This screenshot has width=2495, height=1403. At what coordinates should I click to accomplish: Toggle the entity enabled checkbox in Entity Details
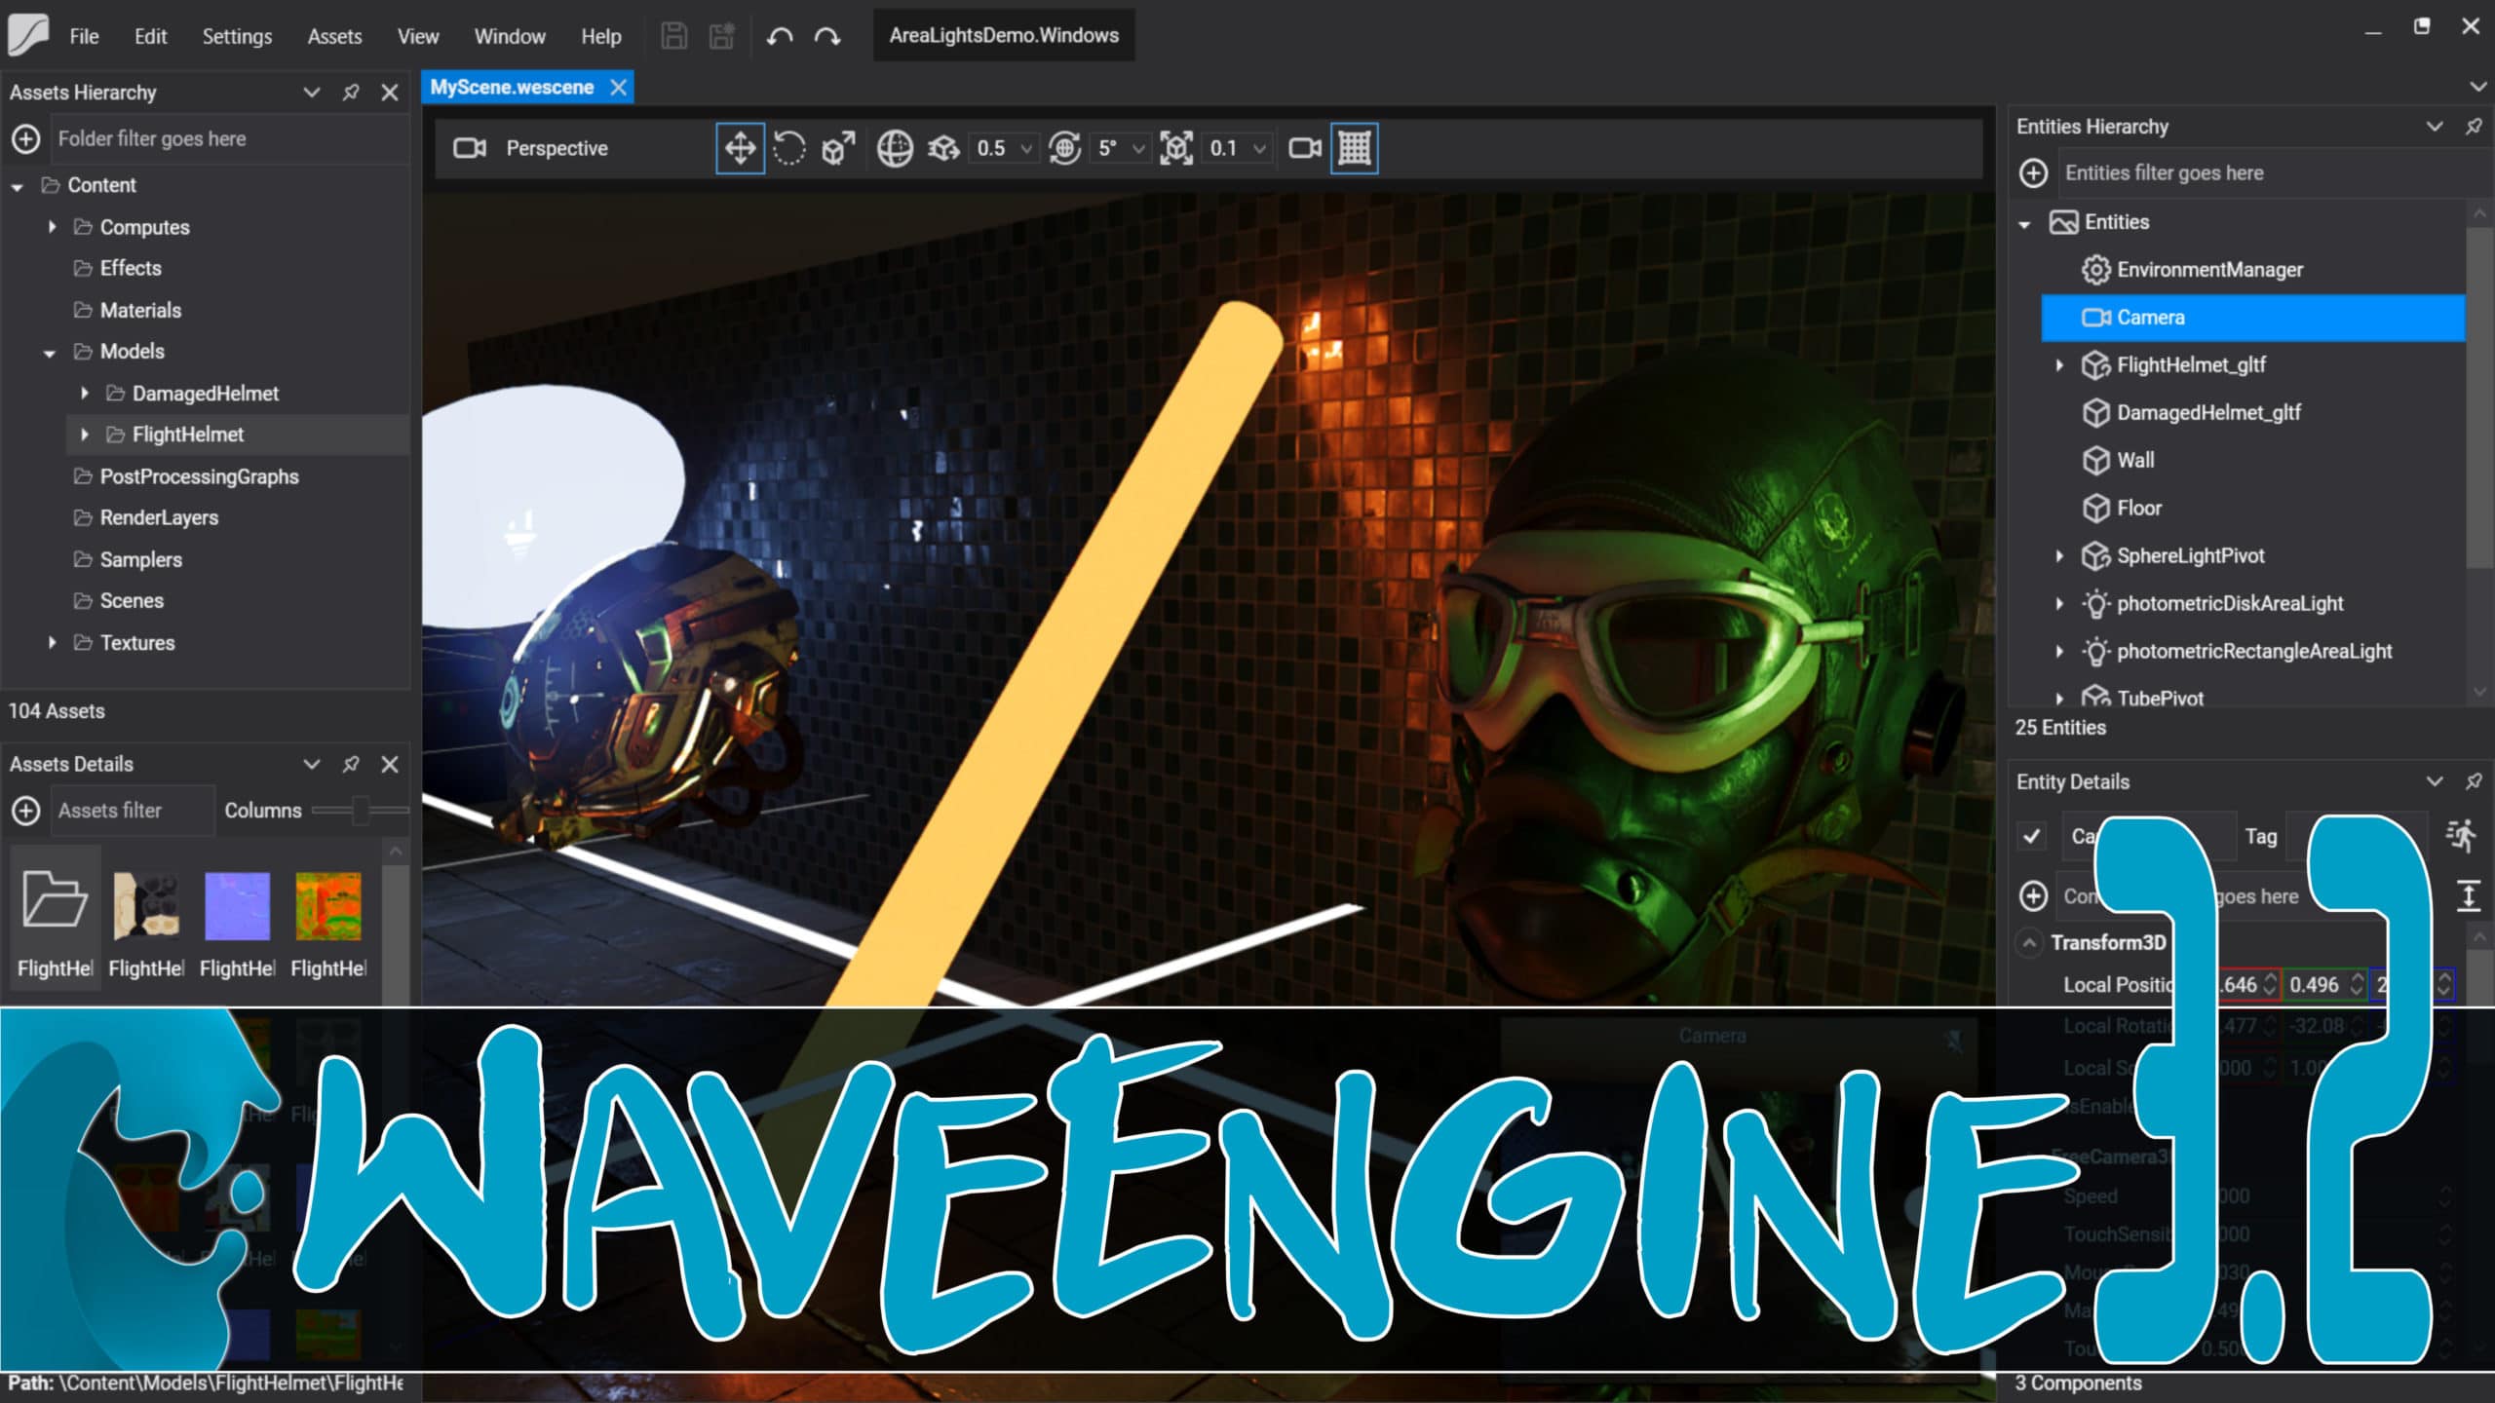point(2033,836)
